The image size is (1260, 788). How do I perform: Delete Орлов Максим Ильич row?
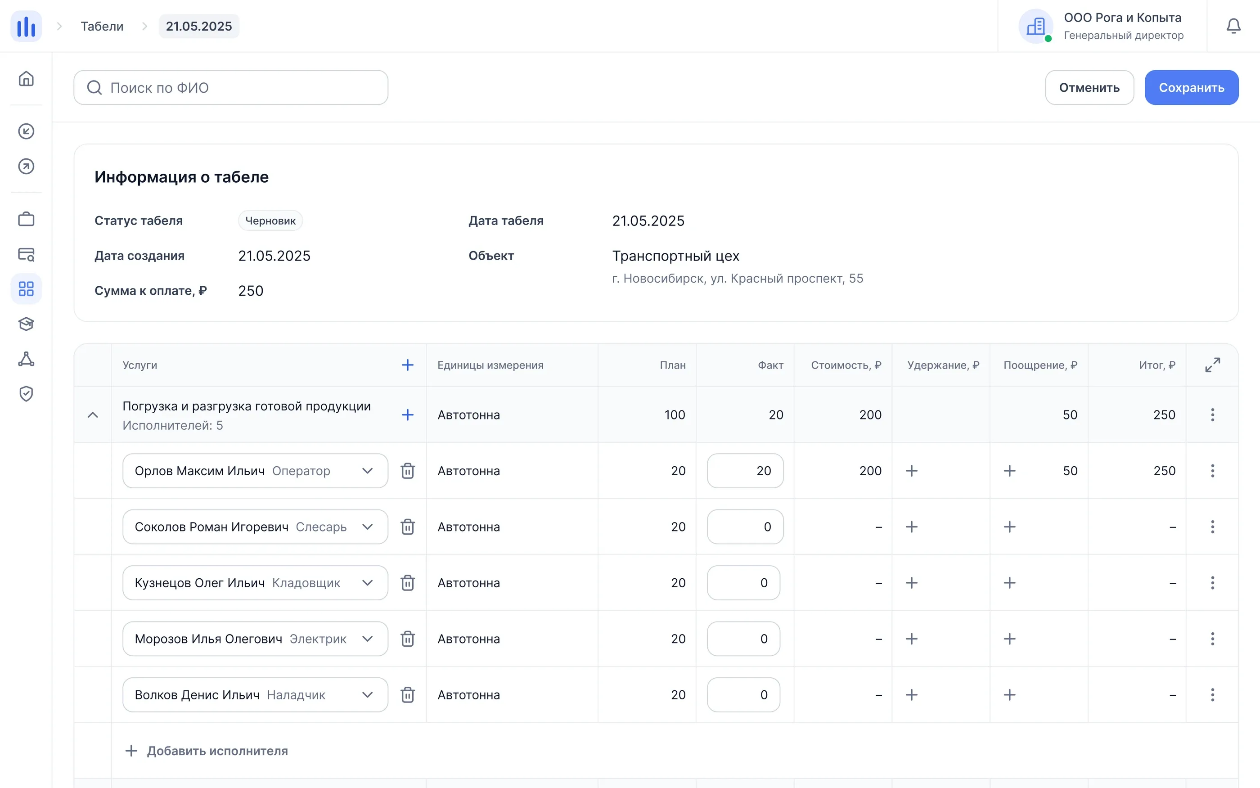(408, 471)
